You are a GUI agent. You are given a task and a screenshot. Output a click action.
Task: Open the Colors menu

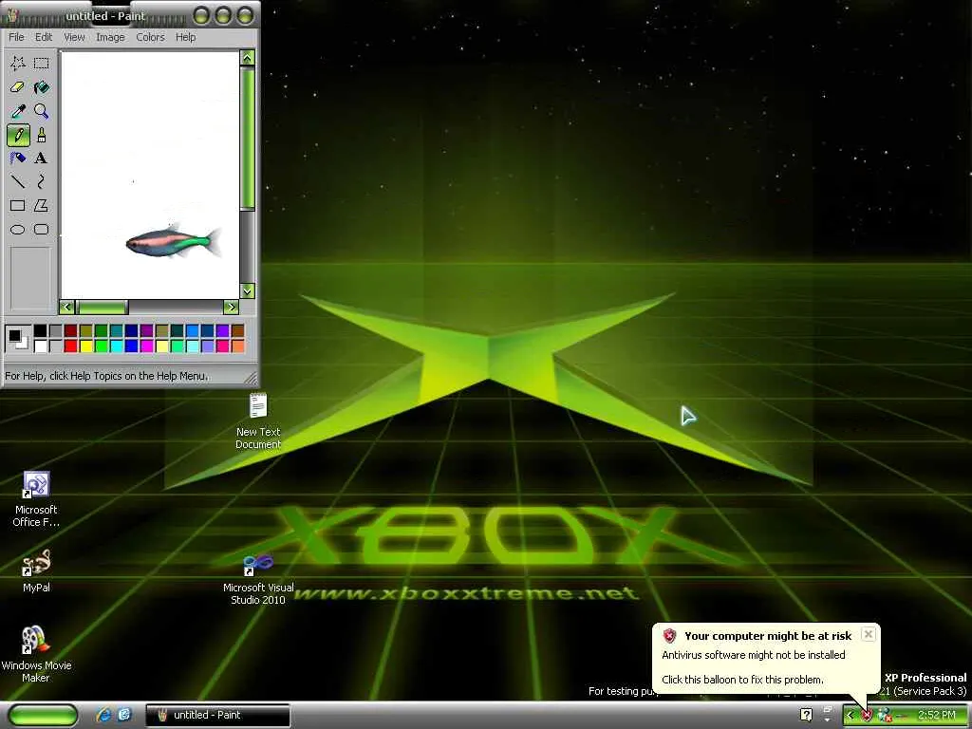[151, 37]
